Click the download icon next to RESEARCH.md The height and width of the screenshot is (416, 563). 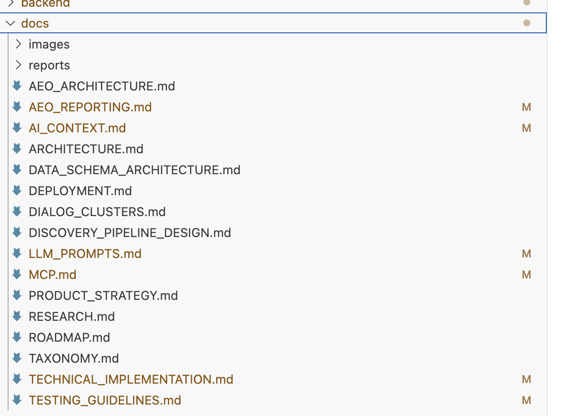tap(18, 317)
